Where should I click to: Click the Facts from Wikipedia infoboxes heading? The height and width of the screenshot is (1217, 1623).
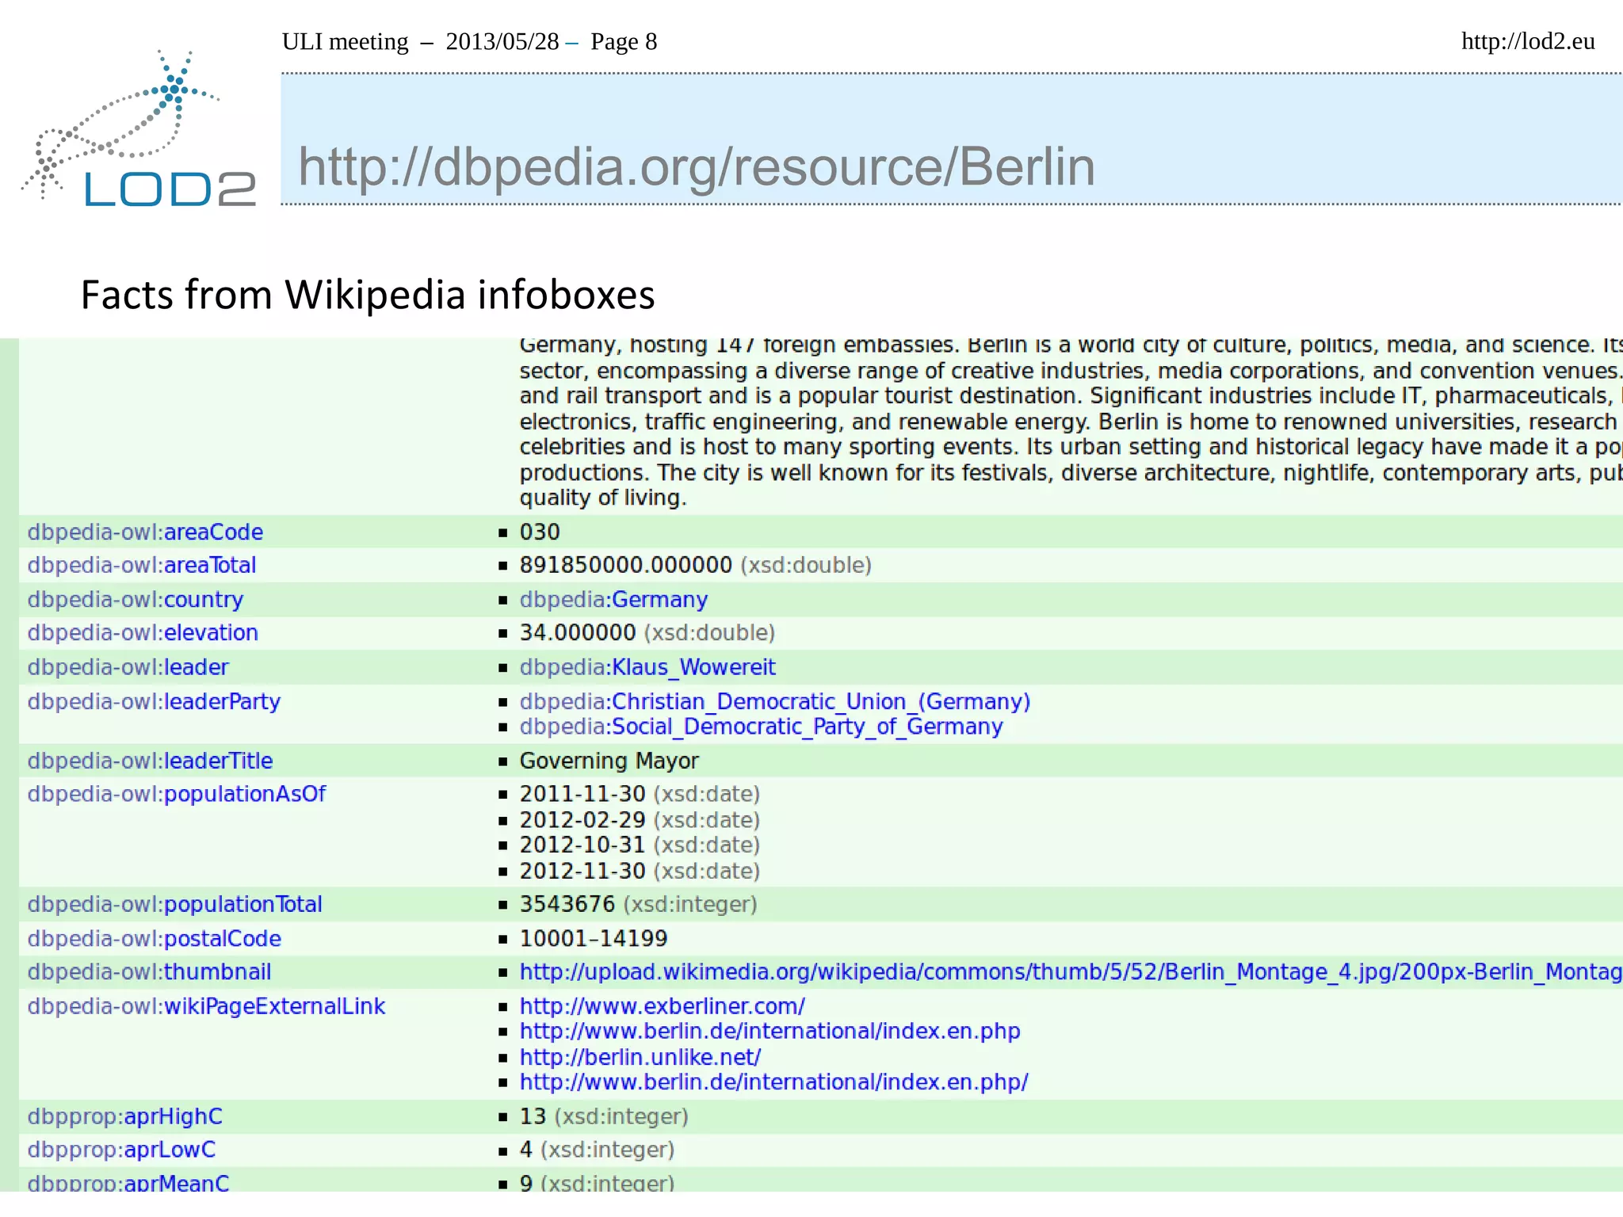368,295
